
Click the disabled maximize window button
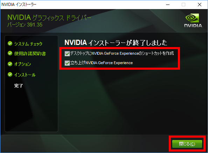(x=183, y=5)
